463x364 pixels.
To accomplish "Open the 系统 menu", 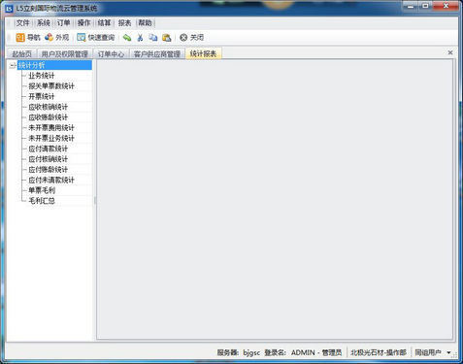I will tap(44, 23).
